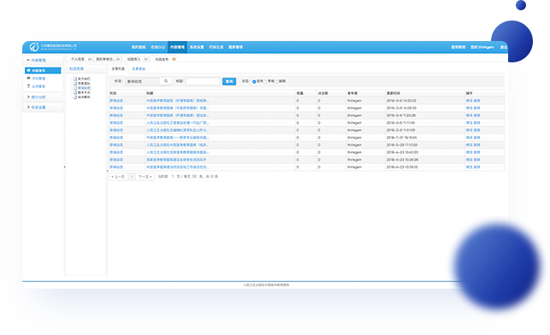
Task: Click the company logo icon in header
Action: point(34,47)
